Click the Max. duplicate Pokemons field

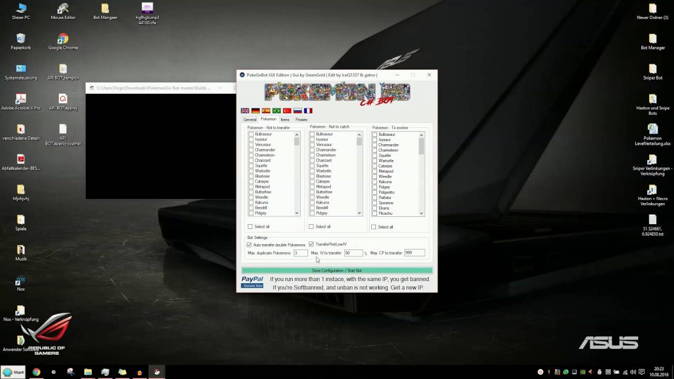[x=301, y=253]
